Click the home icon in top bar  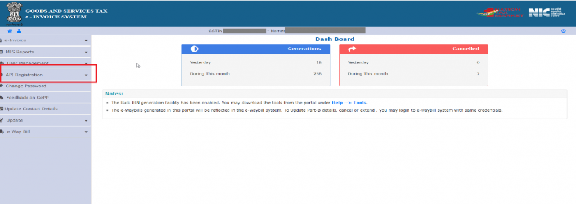click(10, 31)
